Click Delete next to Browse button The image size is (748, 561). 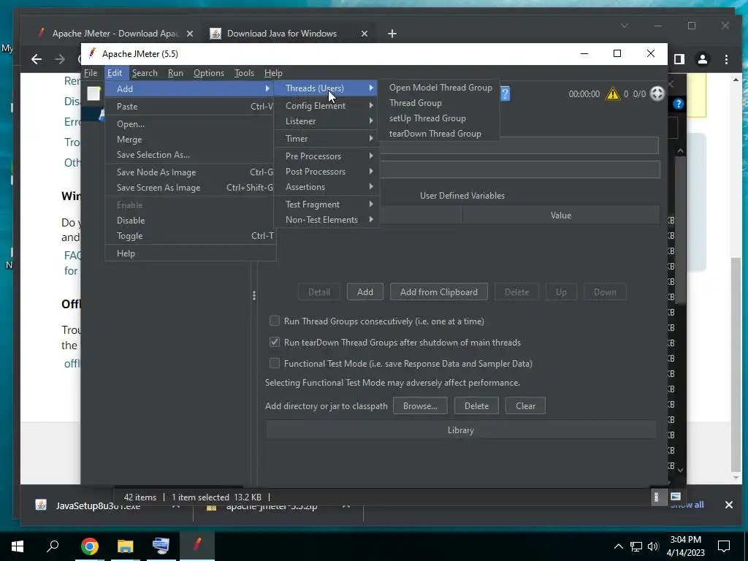pyautogui.click(x=476, y=406)
